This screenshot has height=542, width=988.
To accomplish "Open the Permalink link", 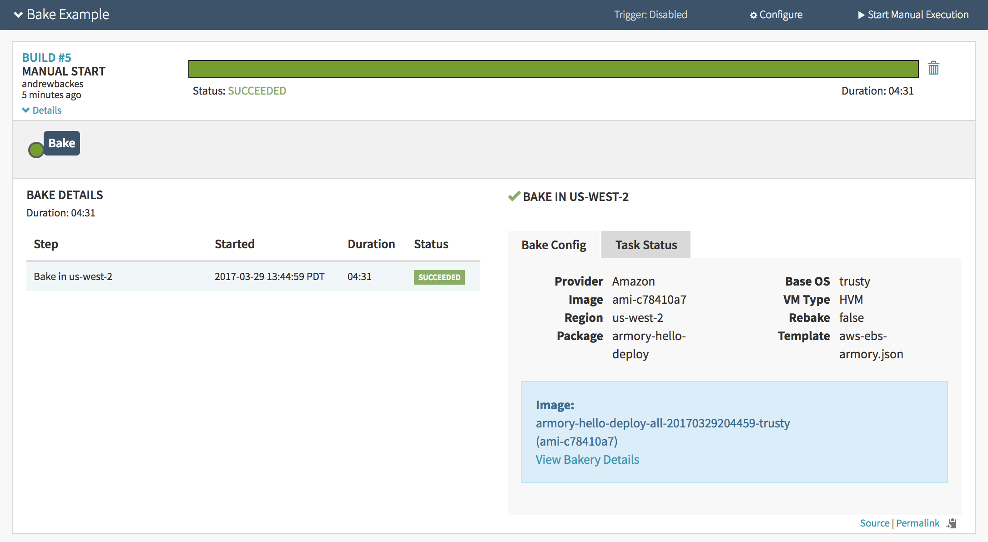I will [917, 523].
